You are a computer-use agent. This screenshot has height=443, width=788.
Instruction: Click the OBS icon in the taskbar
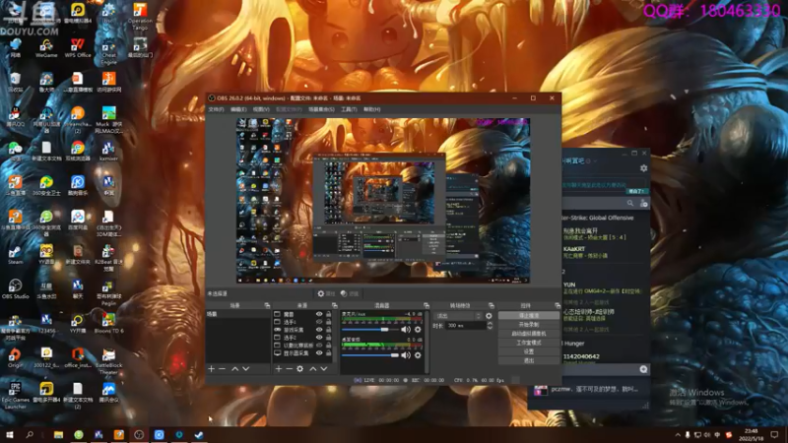(139, 434)
